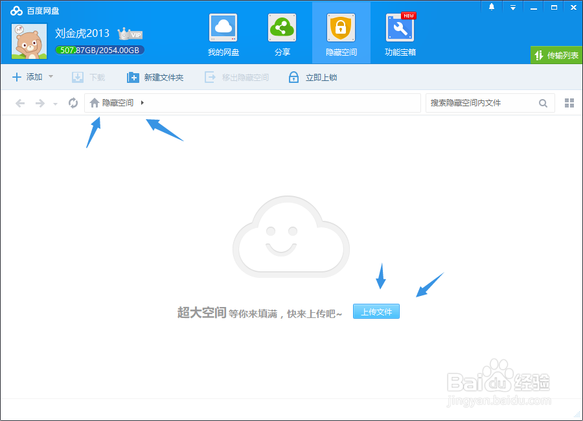This screenshot has height=421, width=583.
Task: Open 功能宝箱 toolbox tab
Action: 400,34
